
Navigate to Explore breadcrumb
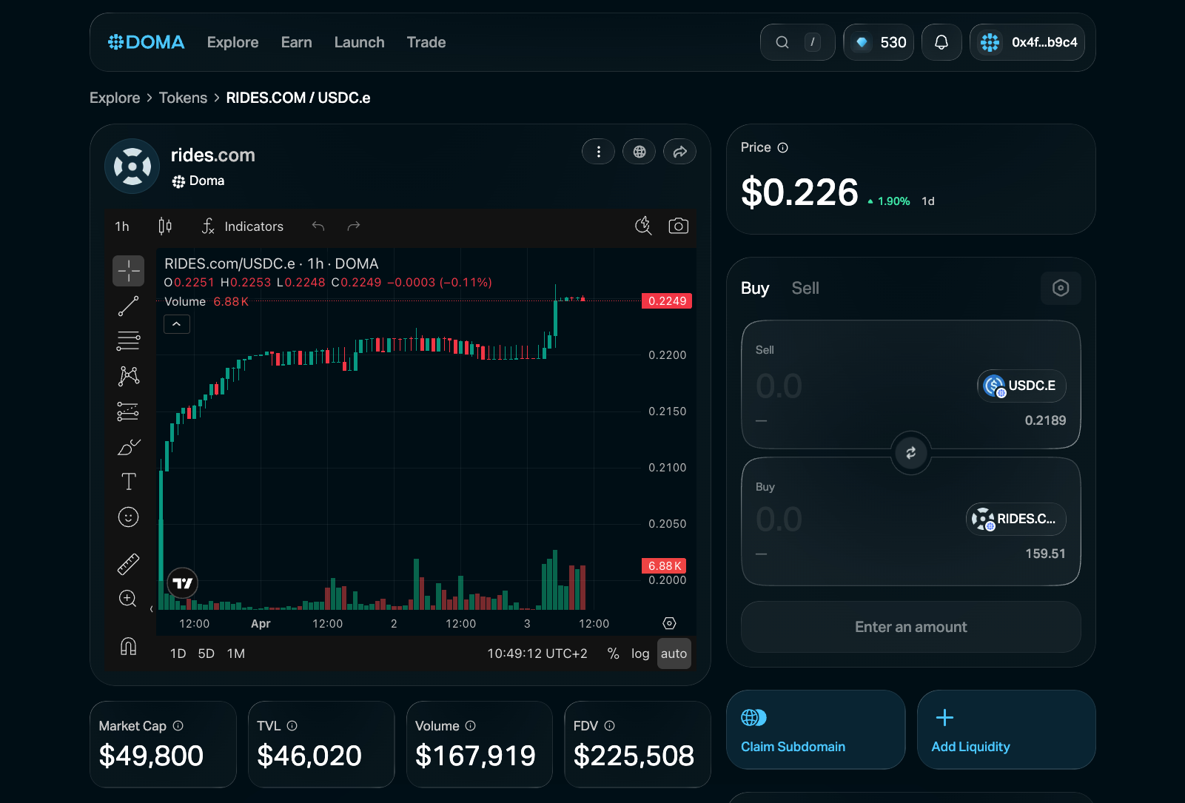[115, 98]
